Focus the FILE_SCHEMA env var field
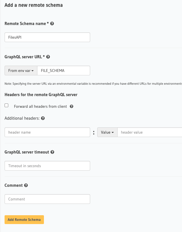Image resolution: width=182 pixels, height=232 pixels. [x=64, y=71]
